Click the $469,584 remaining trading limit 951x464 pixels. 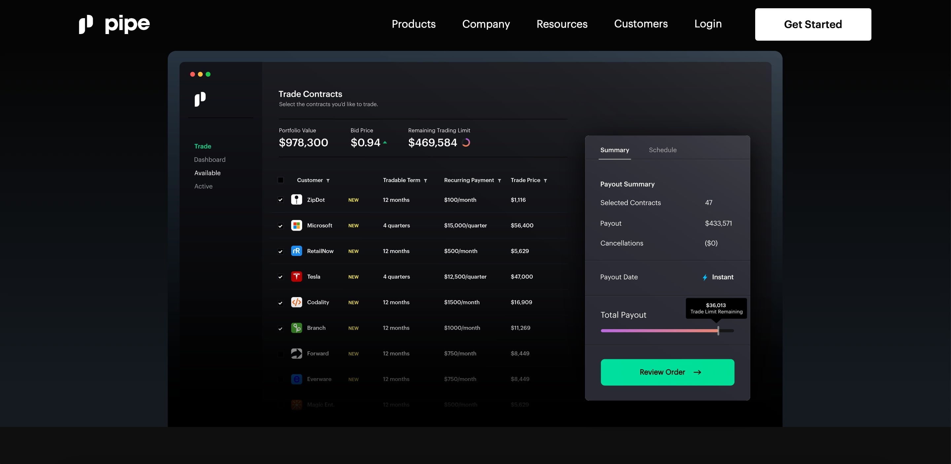pos(432,142)
